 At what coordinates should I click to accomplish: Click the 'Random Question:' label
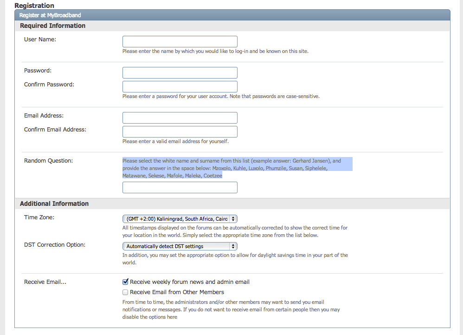pyautogui.click(x=48, y=161)
